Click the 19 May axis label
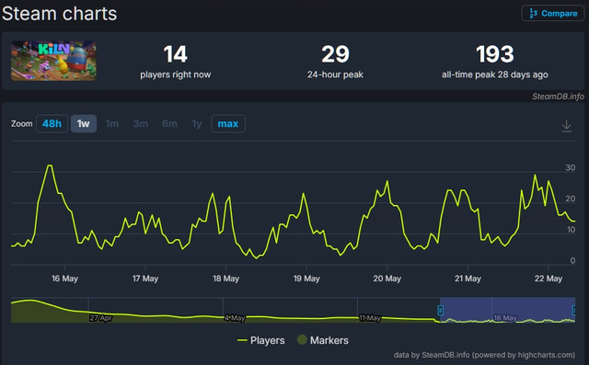Screen dimensions: 589x365 306,279
